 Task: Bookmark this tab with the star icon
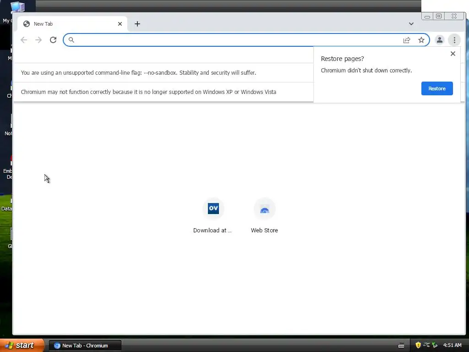(421, 40)
